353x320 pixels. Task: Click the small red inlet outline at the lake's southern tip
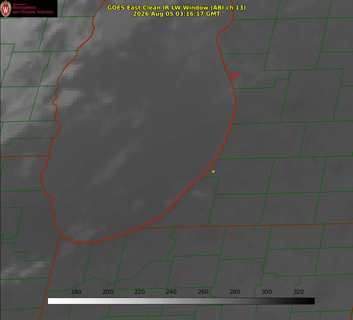(x=67, y=238)
